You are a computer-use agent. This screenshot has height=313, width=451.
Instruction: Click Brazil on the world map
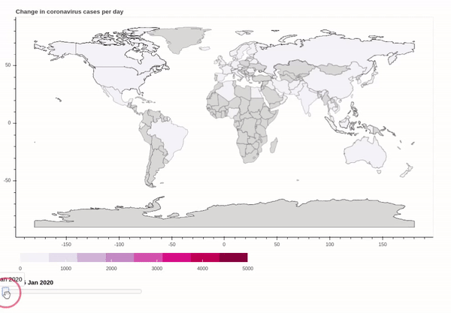click(x=168, y=137)
